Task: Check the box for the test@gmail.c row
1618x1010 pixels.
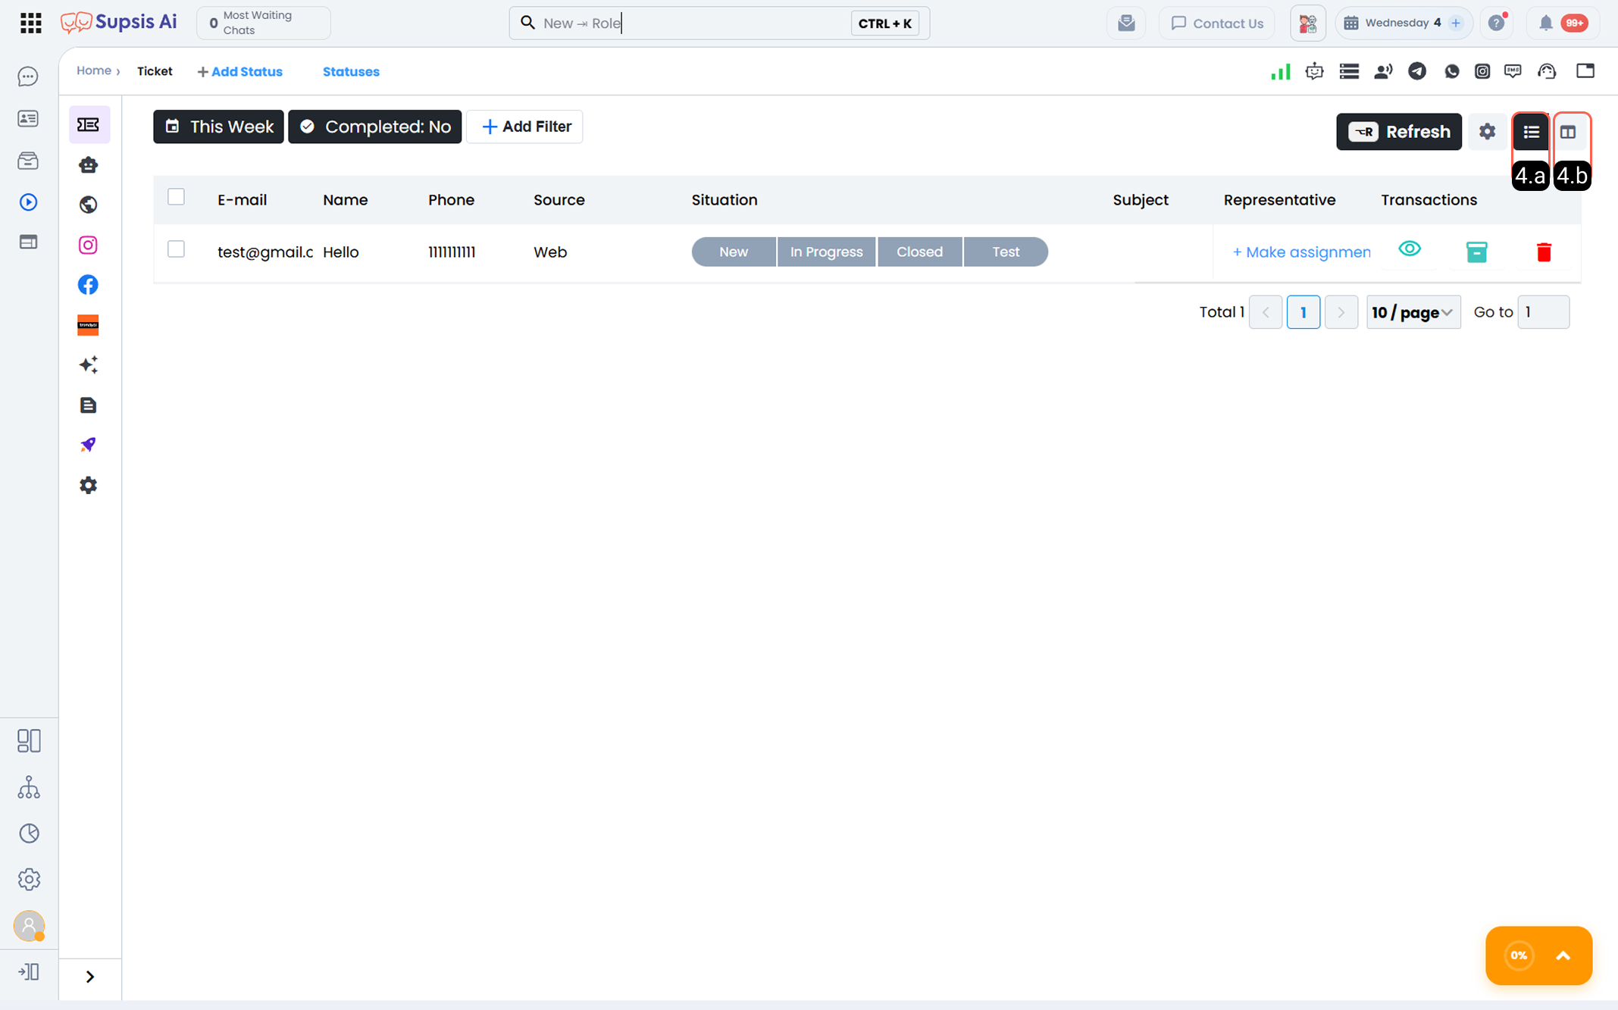Action: coord(176,249)
